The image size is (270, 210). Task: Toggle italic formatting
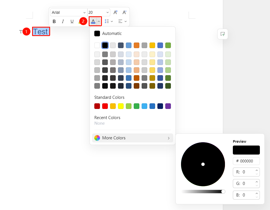pyautogui.click(x=63, y=21)
